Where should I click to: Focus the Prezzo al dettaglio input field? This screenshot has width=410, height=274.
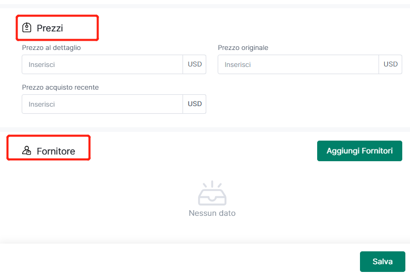coord(102,65)
